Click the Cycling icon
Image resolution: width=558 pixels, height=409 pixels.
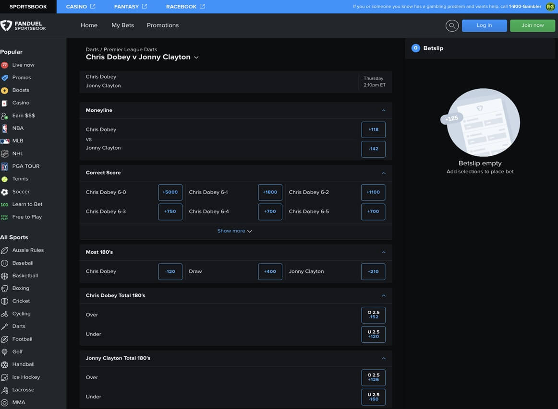(x=5, y=314)
